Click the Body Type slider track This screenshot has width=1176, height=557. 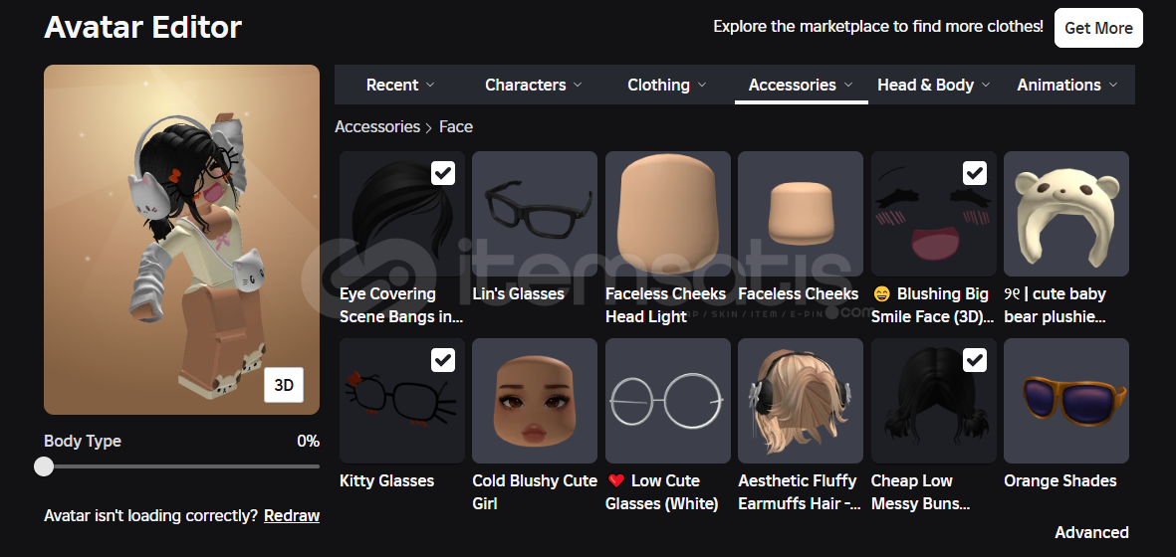pyautogui.click(x=181, y=466)
